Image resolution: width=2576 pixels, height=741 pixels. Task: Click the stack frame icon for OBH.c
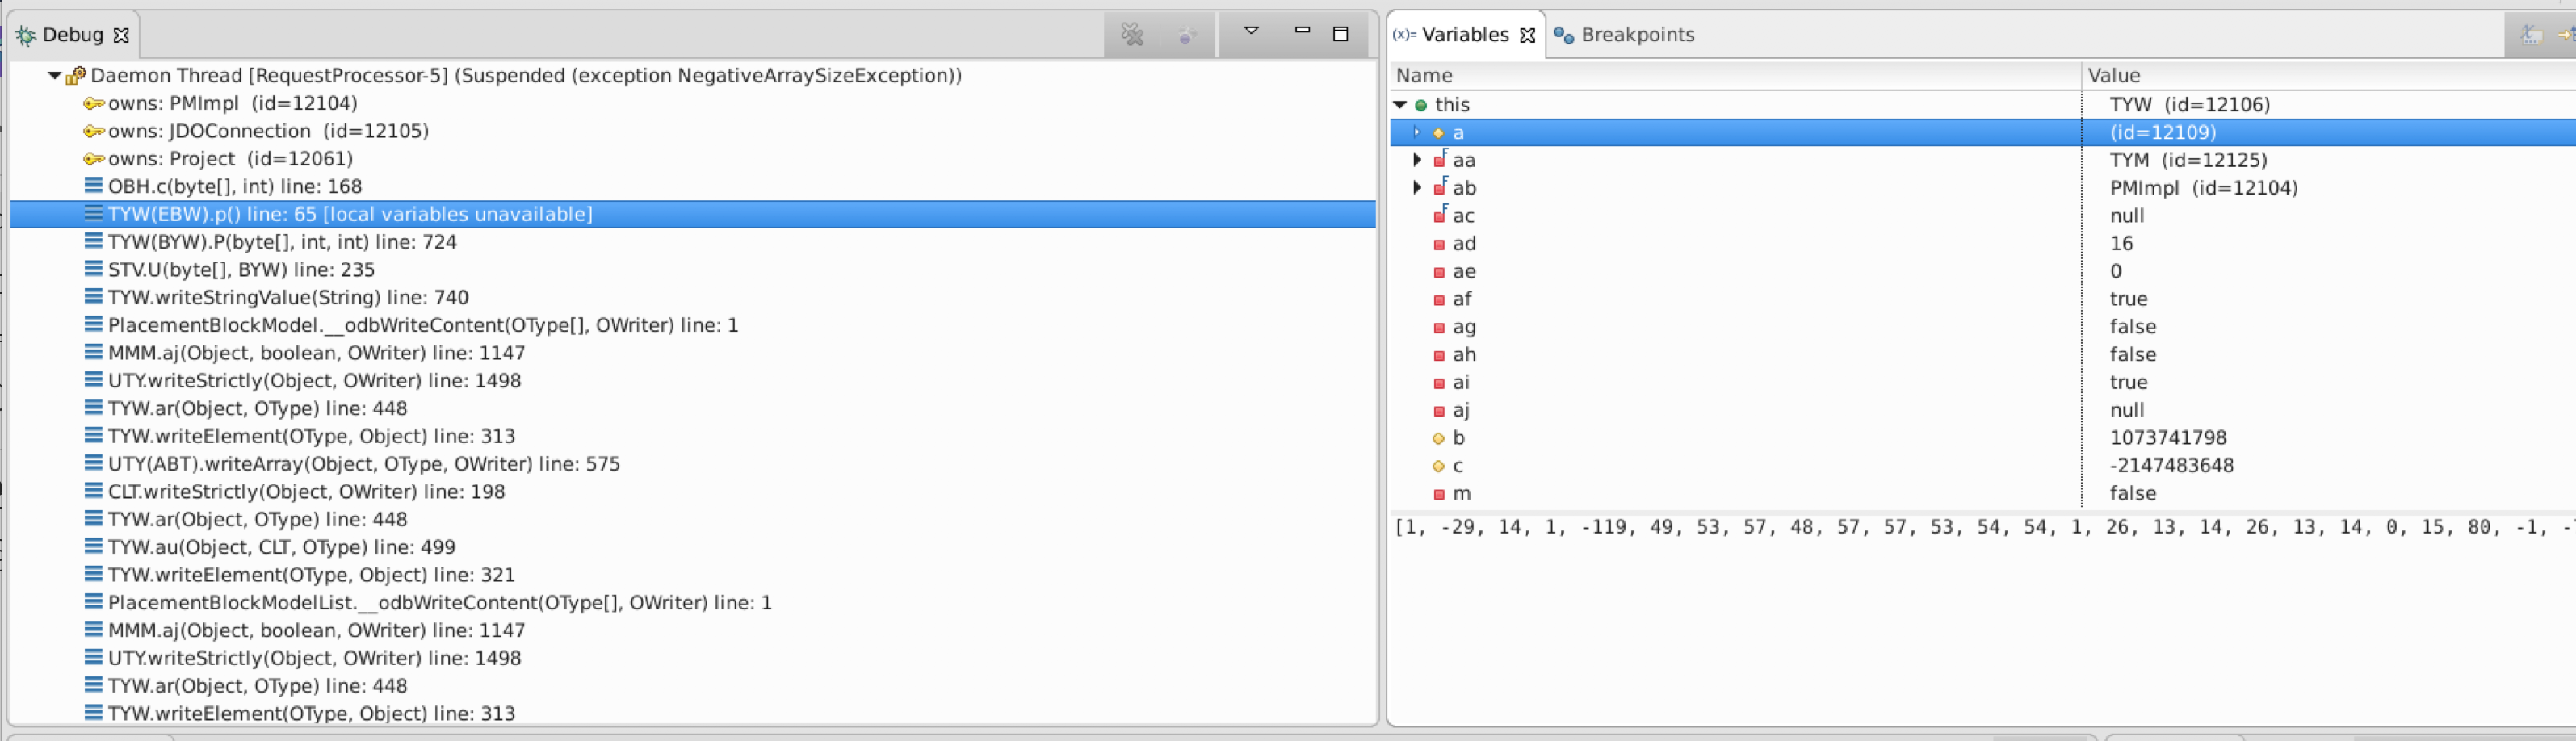(x=93, y=186)
